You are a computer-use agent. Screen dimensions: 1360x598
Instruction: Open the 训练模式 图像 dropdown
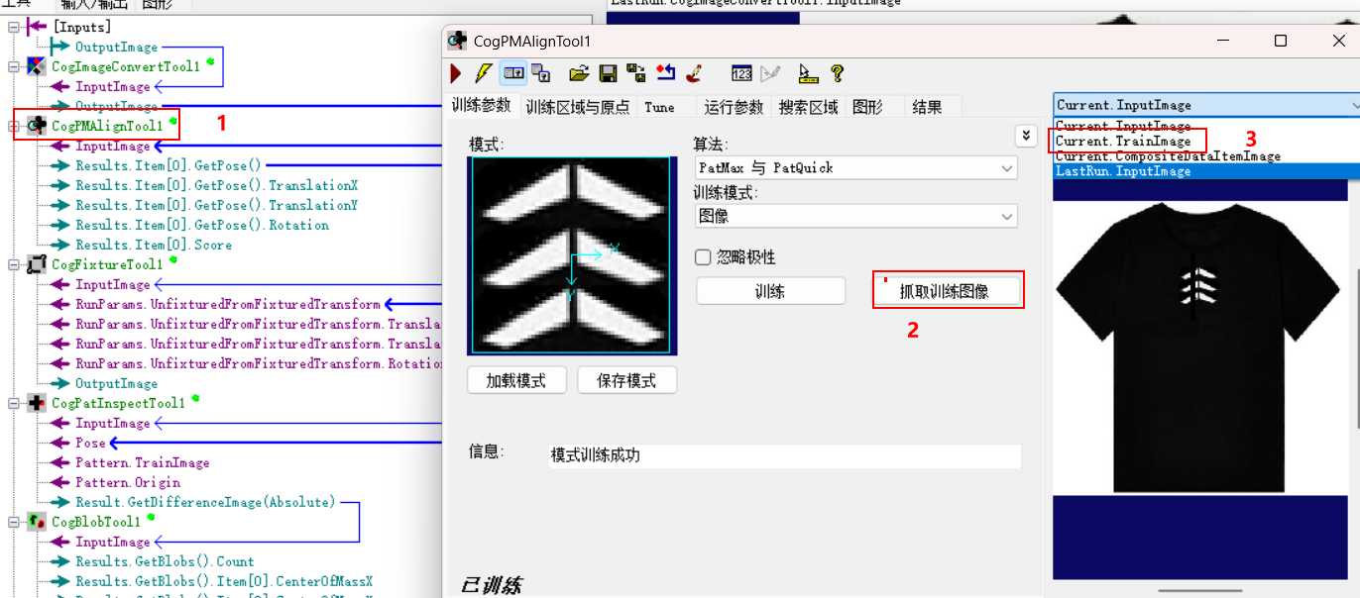click(x=854, y=215)
